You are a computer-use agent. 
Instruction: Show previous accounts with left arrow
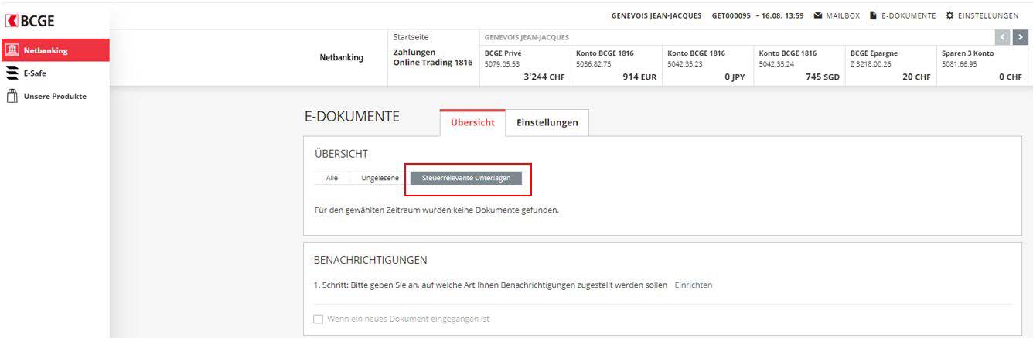[x=1004, y=37]
